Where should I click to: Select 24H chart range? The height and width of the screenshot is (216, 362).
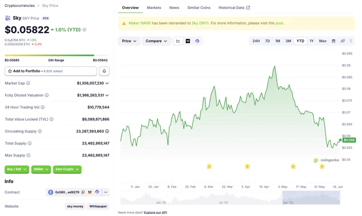click(x=256, y=41)
